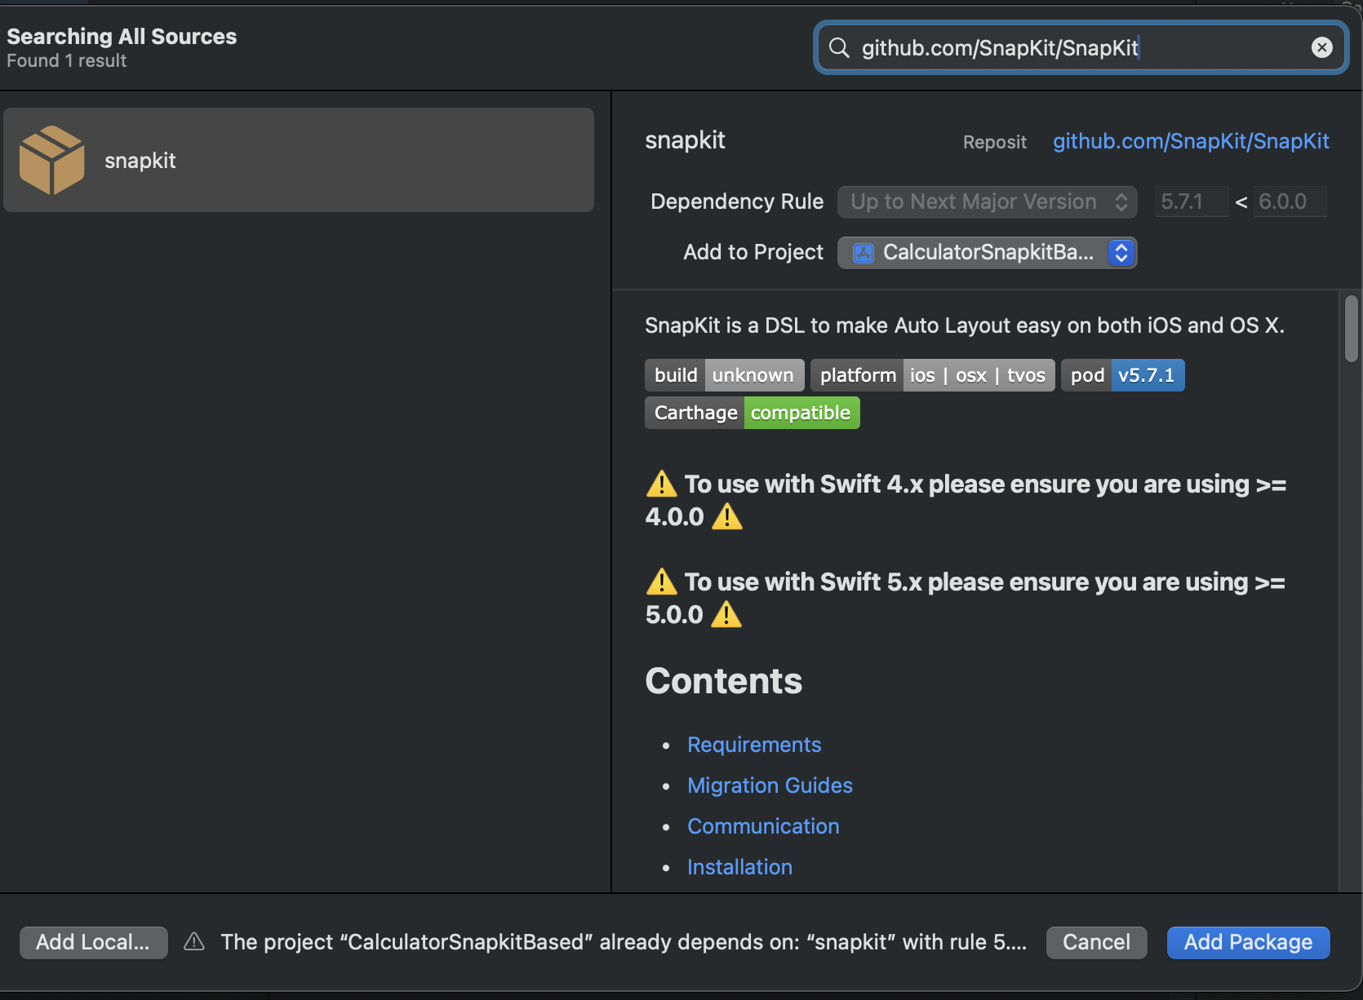Click the pod v5.7.1 badge
Image resolution: width=1363 pixels, height=1000 pixels.
1122,375
